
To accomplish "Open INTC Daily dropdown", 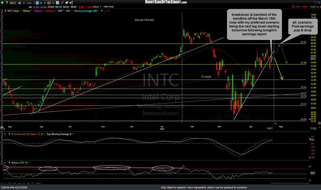I will pyautogui.click(x=20, y=11).
